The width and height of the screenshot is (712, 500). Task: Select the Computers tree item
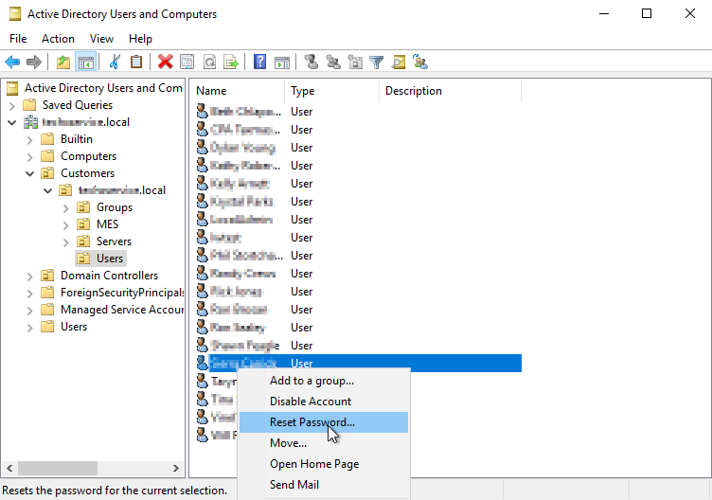click(x=89, y=156)
